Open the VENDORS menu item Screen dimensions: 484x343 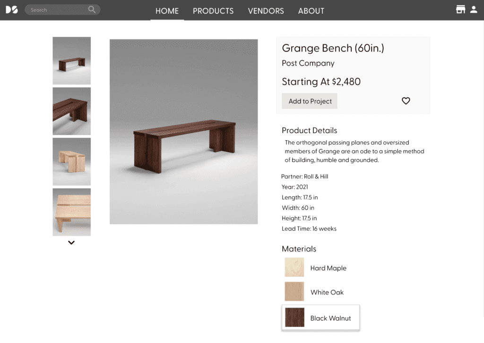click(x=266, y=10)
